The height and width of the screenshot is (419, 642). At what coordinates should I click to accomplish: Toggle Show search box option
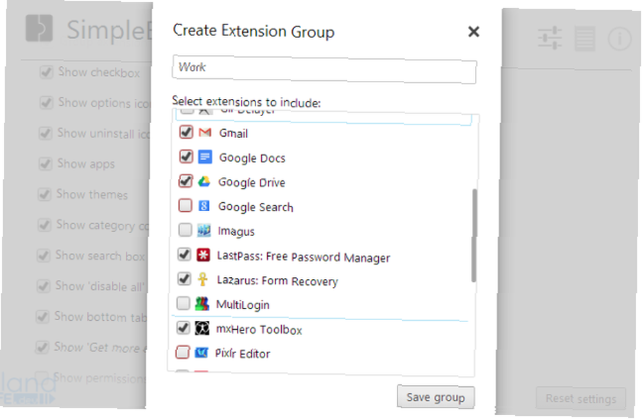click(x=43, y=255)
